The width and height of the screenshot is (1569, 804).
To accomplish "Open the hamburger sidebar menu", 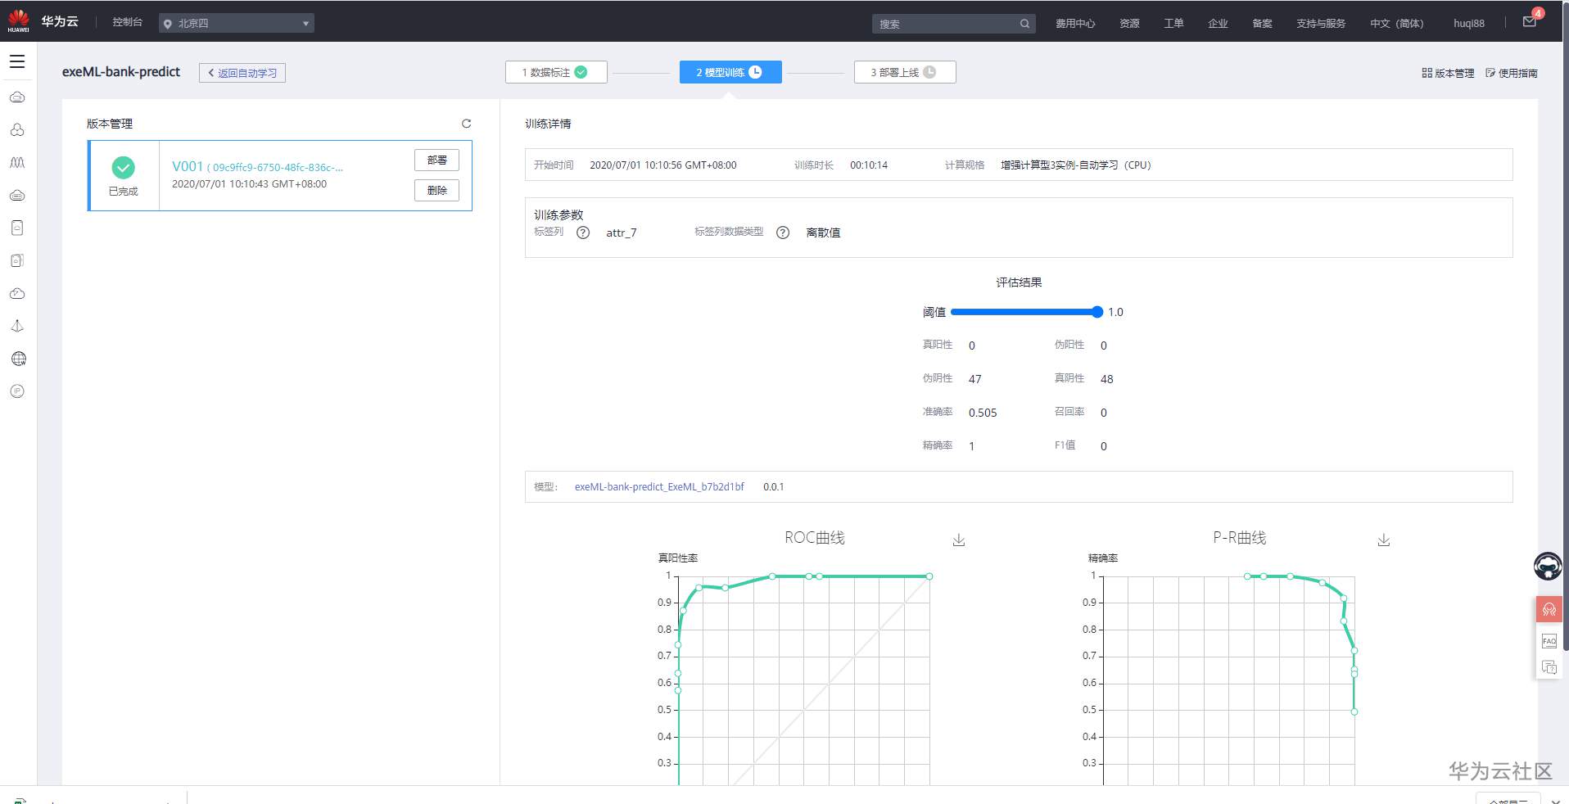I will point(17,61).
